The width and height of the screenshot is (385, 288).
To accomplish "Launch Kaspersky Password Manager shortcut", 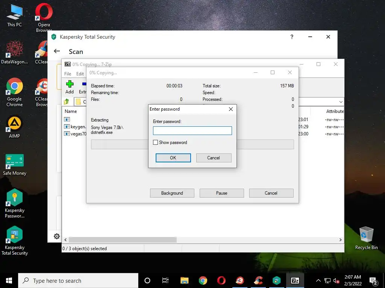I will click(15, 203).
